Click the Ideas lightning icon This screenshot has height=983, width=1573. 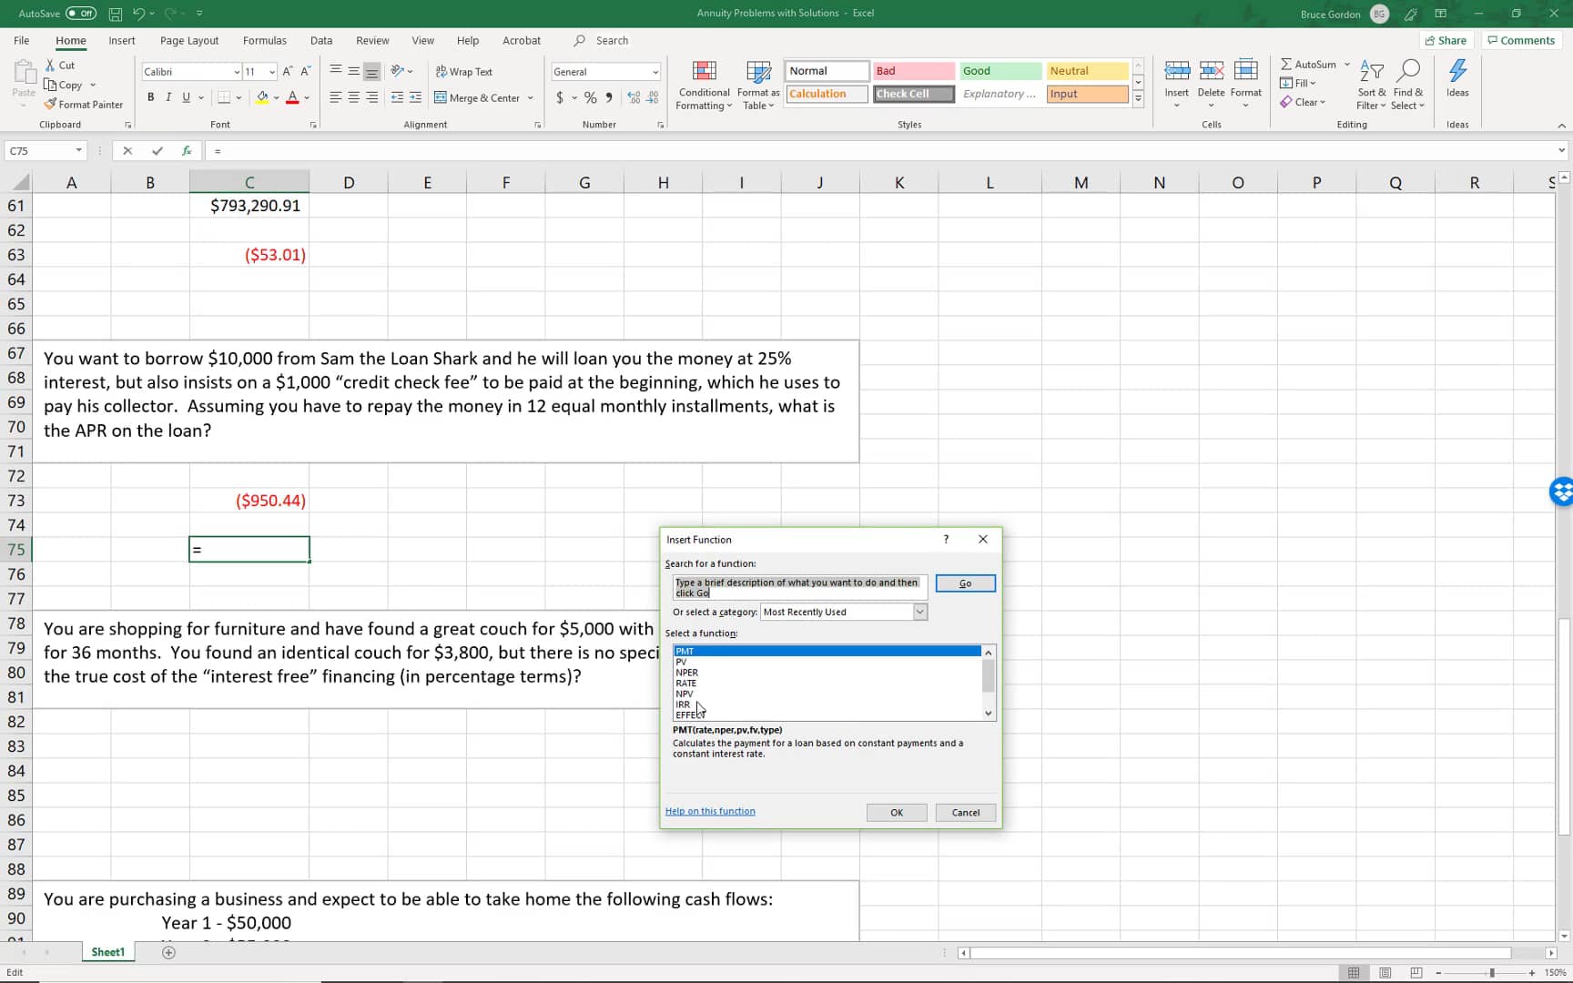pos(1456,72)
